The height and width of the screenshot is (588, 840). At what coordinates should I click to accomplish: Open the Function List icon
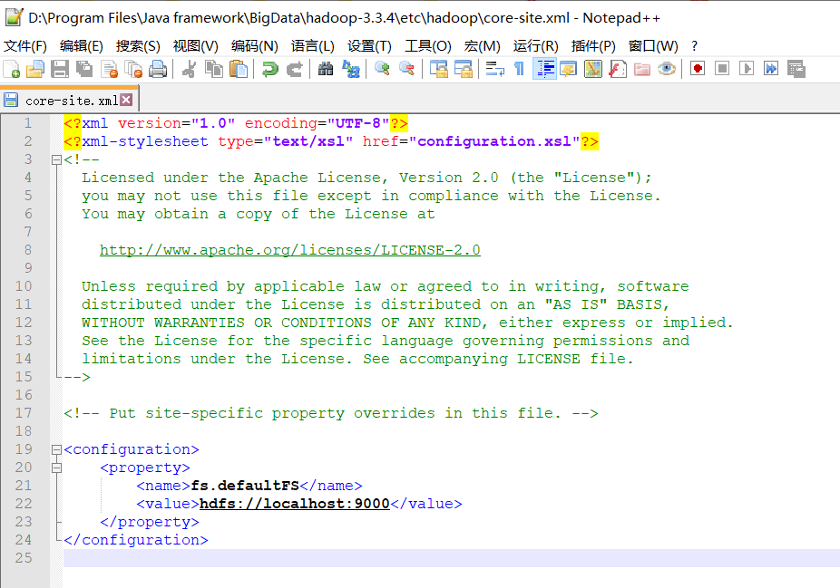click(x=618, y=69)
